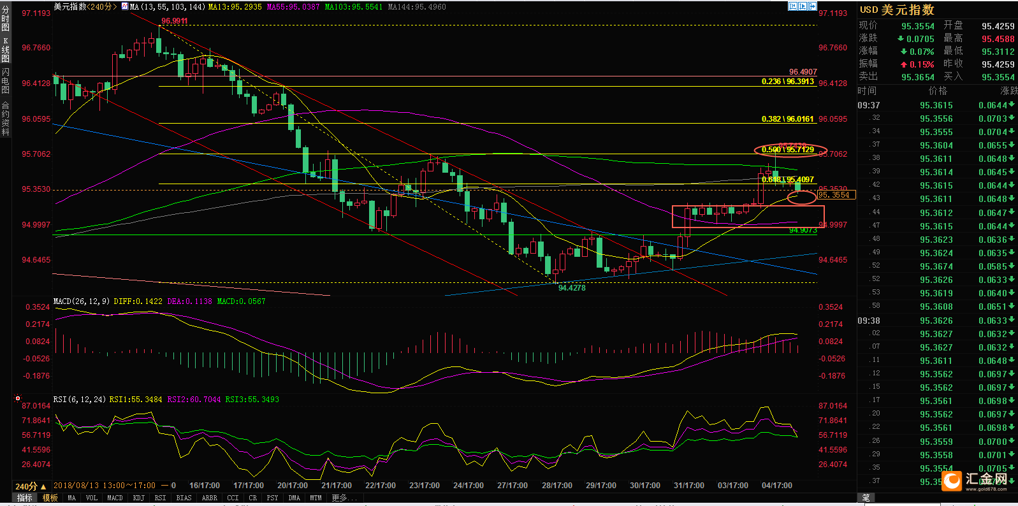Open the 240分 period dropdown

point(31,486)
